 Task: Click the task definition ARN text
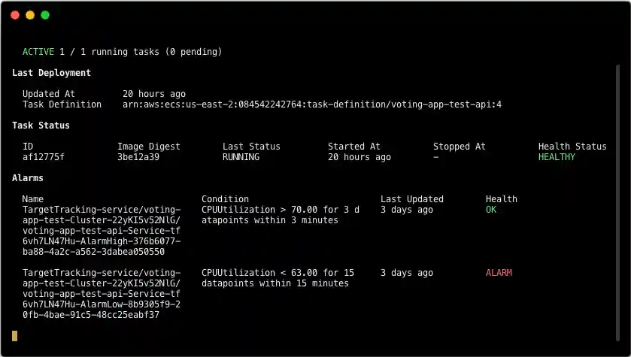pyautogui.click(x=311, y=104)
